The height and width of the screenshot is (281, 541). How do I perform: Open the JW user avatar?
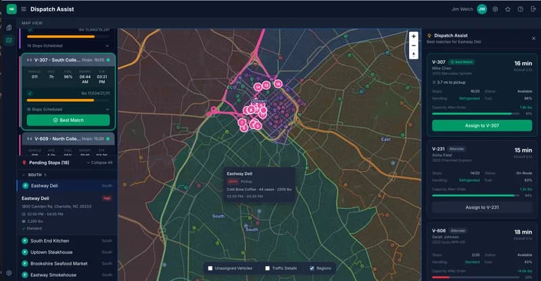[481, 9]
